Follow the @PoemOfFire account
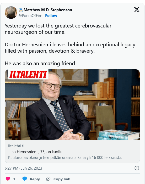 click(51, 16)
